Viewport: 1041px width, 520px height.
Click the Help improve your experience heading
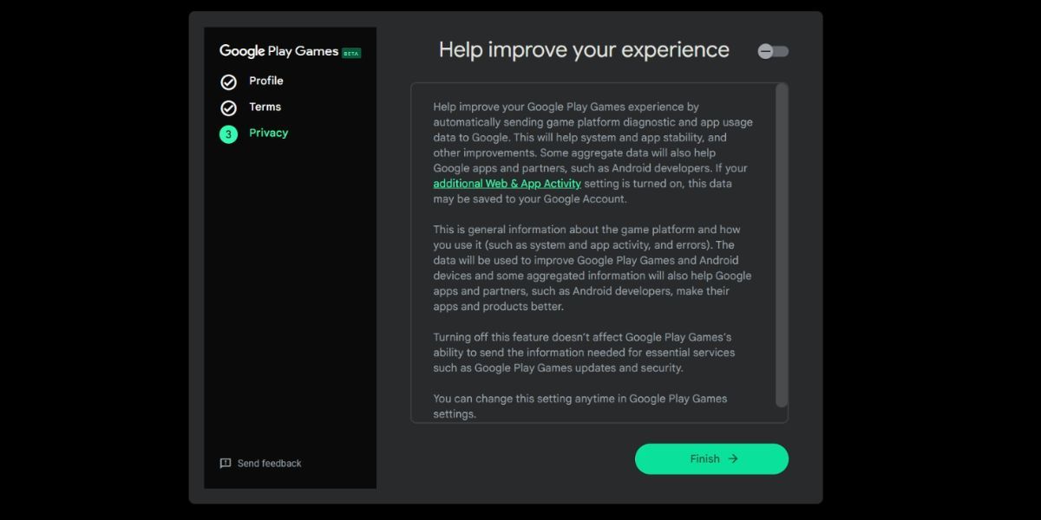coord(584,49)
